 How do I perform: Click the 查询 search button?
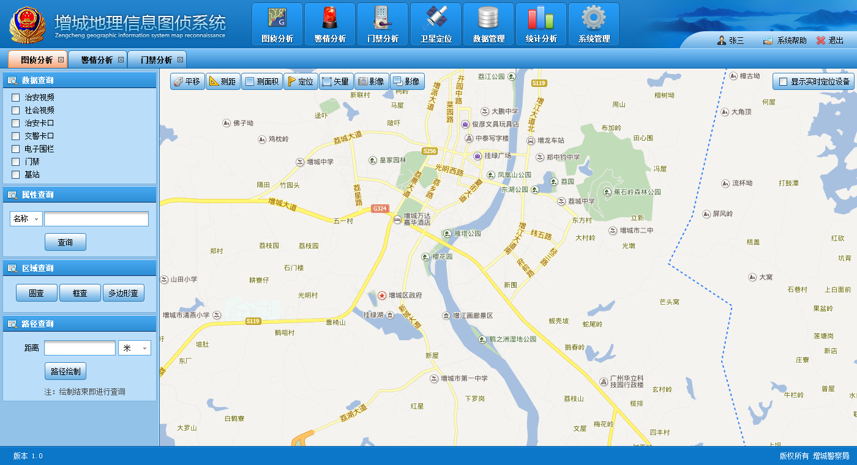[65, 242]
